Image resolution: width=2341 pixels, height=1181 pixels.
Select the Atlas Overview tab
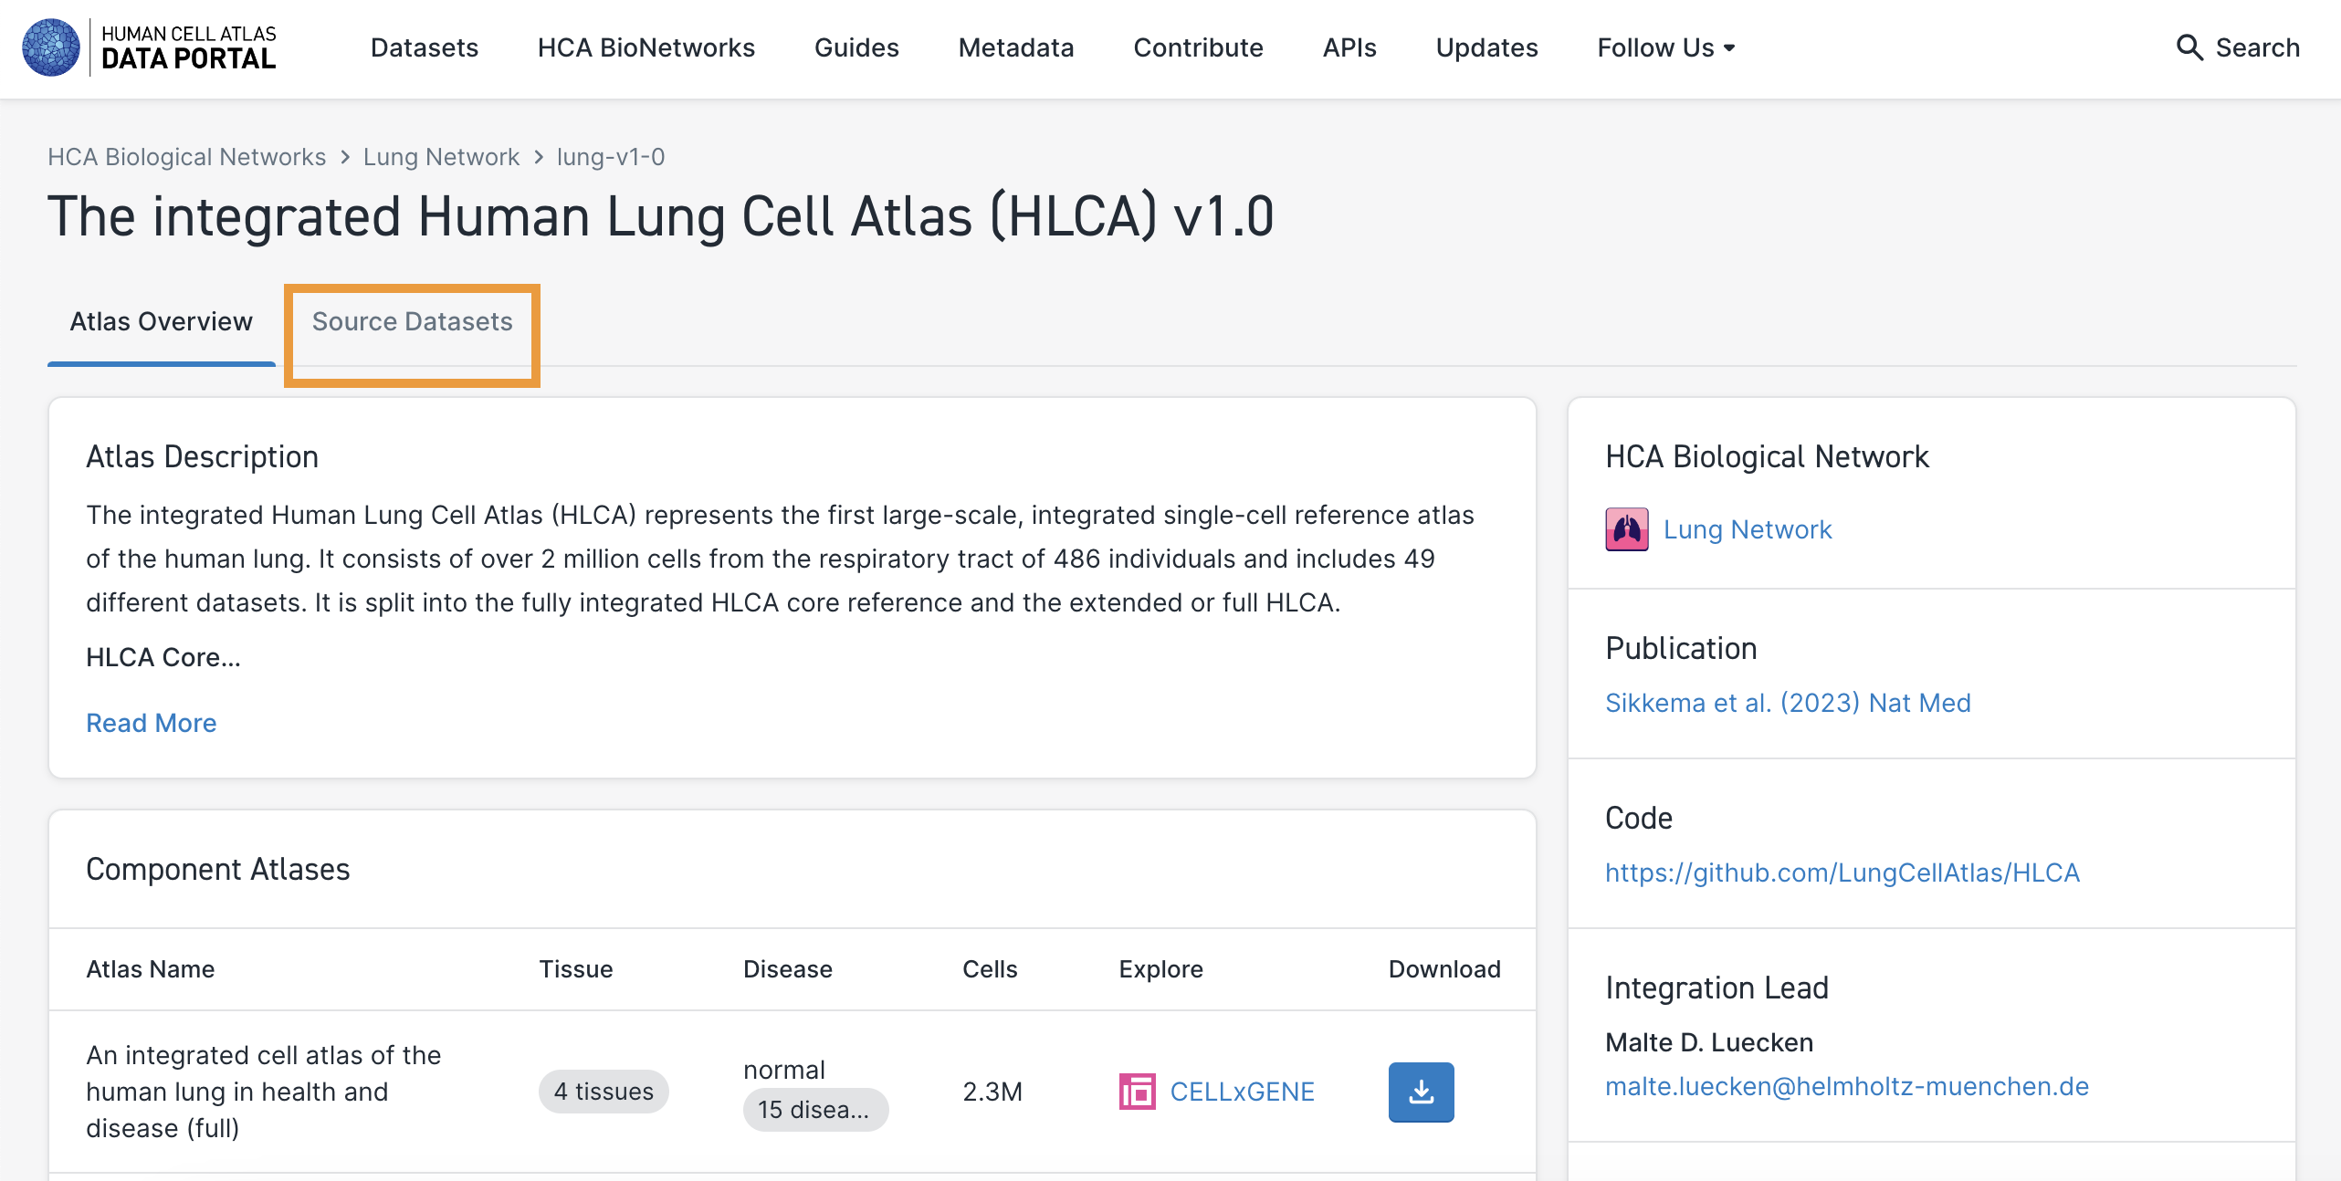[161, 322]
